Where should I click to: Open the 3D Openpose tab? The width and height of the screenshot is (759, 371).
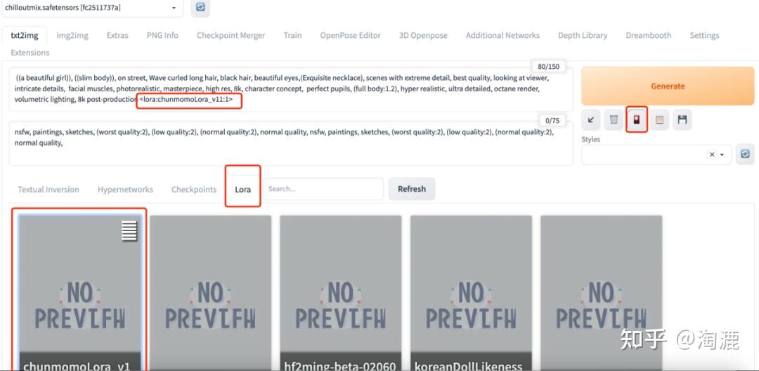pos(423,35)
